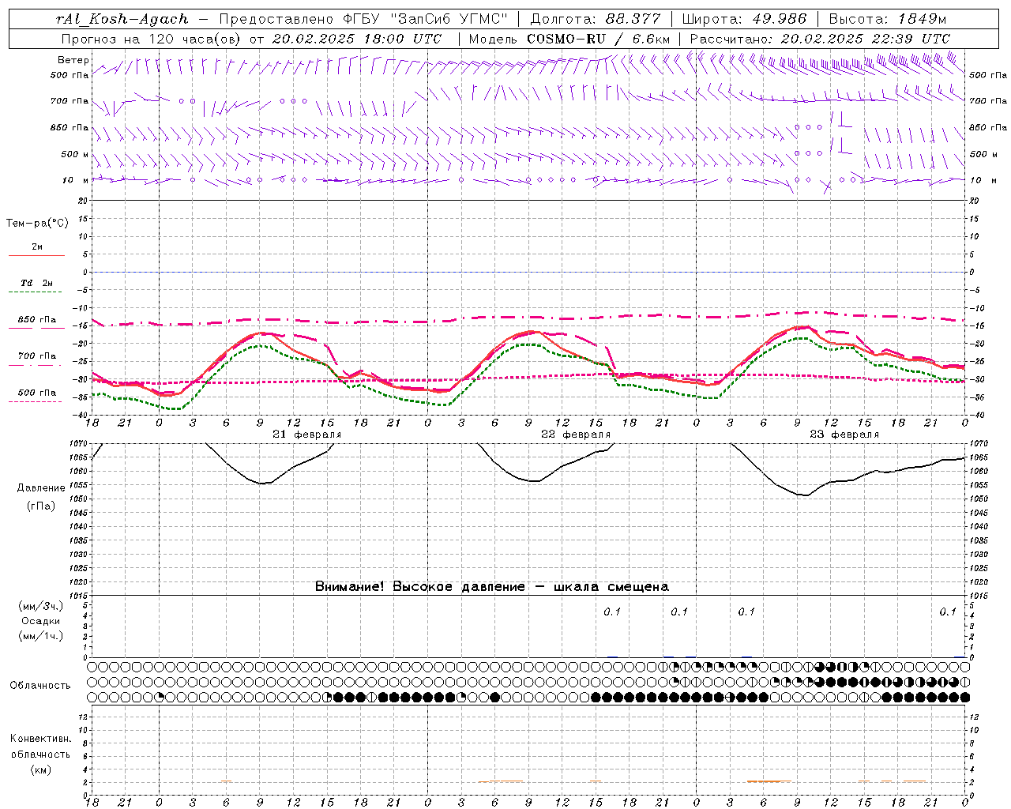
Task: Click the high pressure warning Внимание! text
Action: [491, 587]
